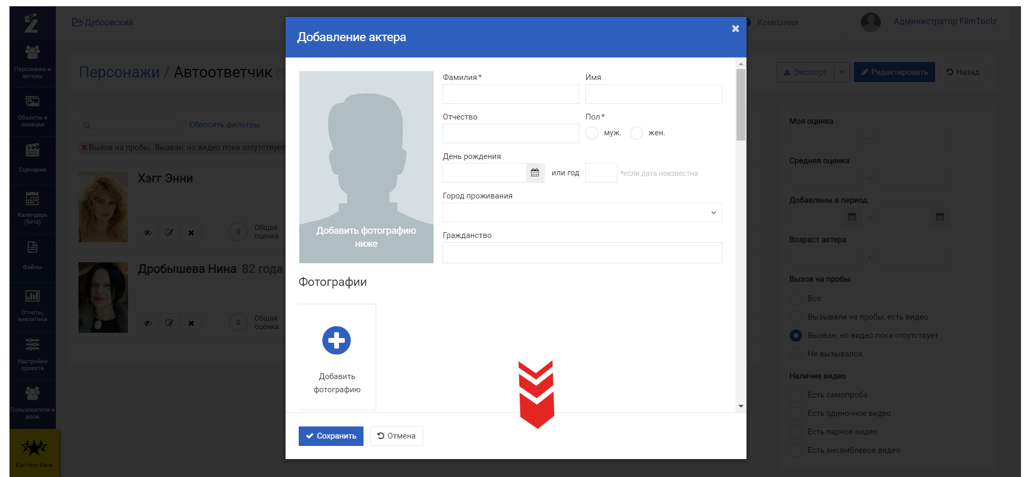This screenshot has height=477, width=1031.
Task: Select Вызывали на пробы, есть видео
Action: pos(796,317)
